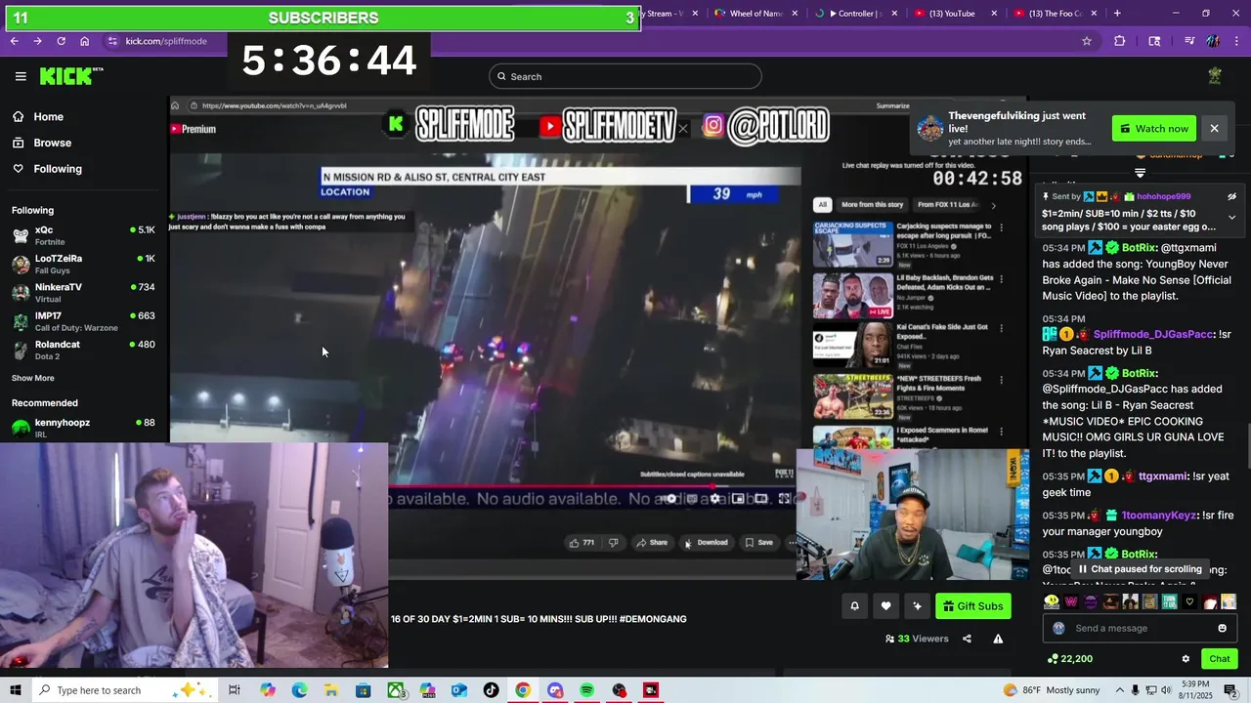Image resolution: width=1251 pixels, height=703 pixels.
Task: Open chat settings gear icon
Action: click(x=1186, y=659)
